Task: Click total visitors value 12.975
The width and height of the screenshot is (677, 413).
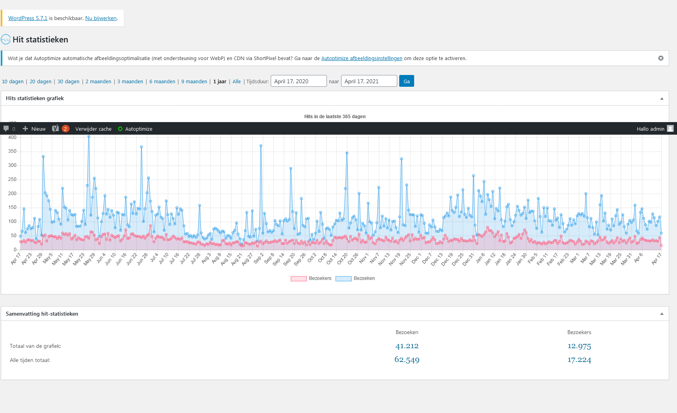Action: tap(579, 346)
